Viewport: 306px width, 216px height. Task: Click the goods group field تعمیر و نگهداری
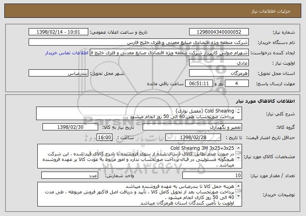(x=192, y=127)
